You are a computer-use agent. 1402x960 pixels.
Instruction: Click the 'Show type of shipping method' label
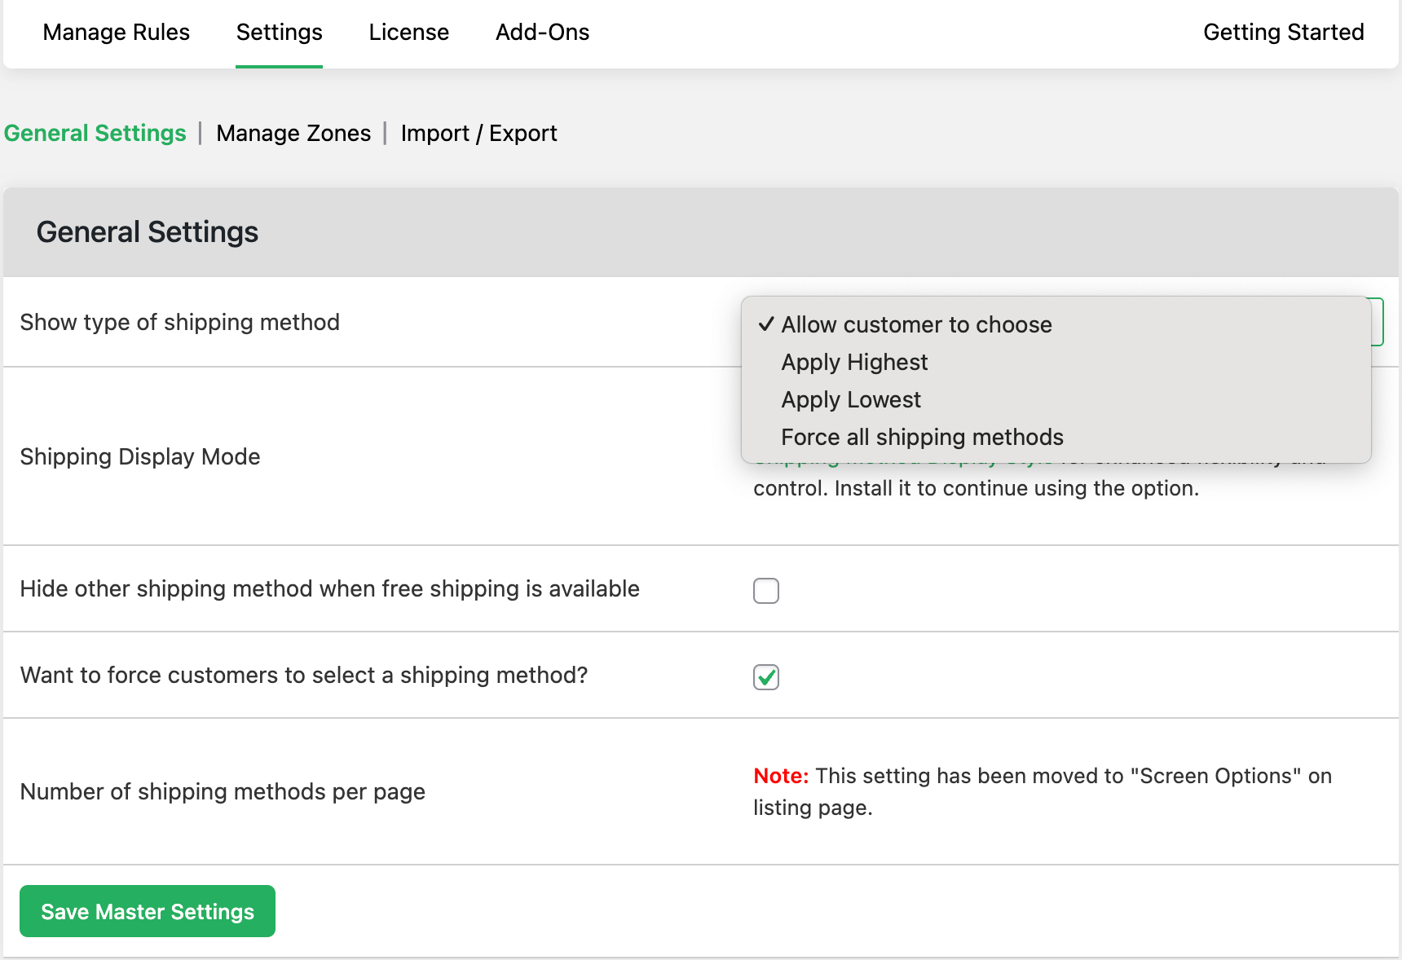(x=180, y=322)
